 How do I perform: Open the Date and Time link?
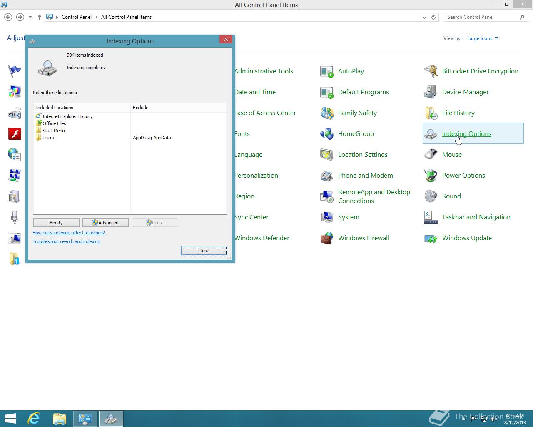[255, 92]
